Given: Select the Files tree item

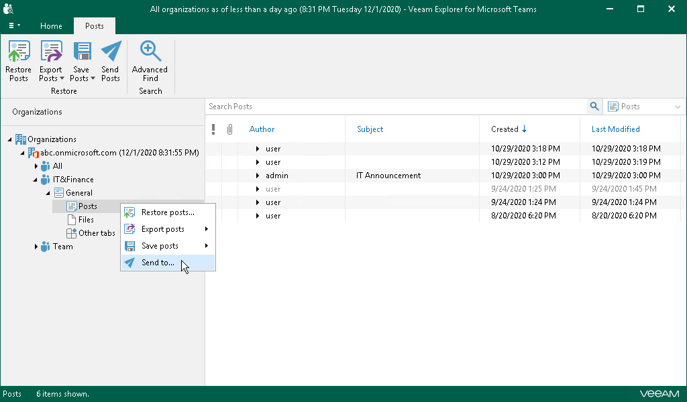Looking at the screenshot, I should click(86, 220).
